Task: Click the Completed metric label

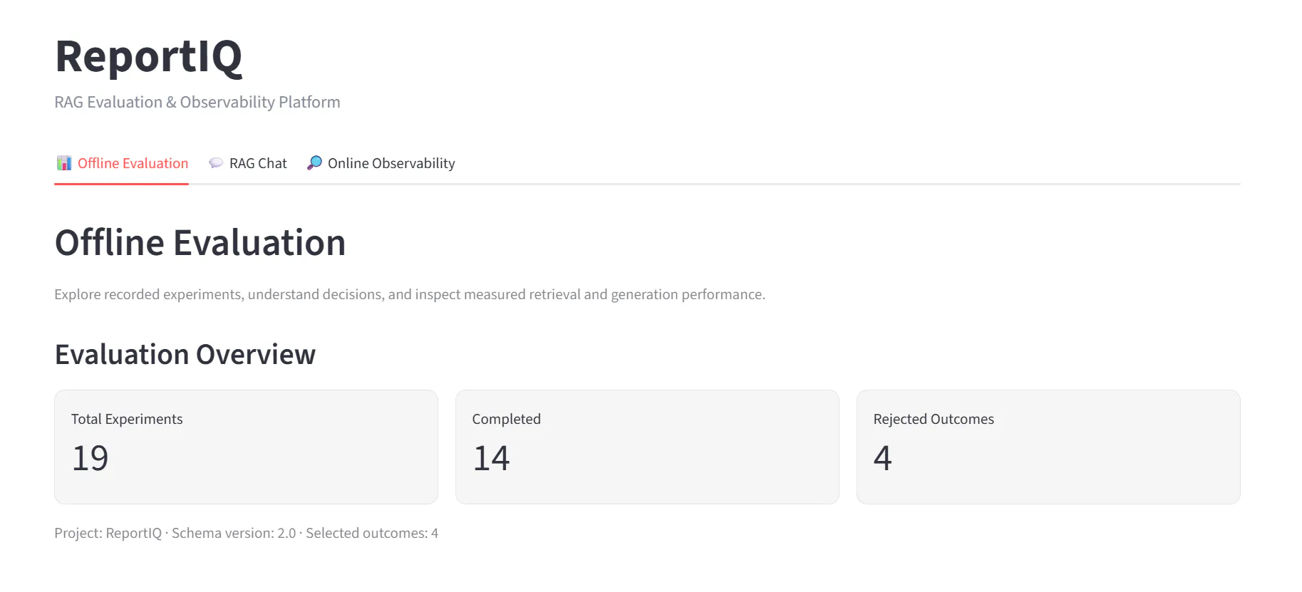Action: coord(507,419)
